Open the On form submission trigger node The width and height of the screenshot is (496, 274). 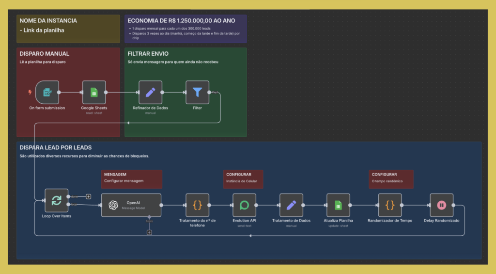(x=47, y=92)
